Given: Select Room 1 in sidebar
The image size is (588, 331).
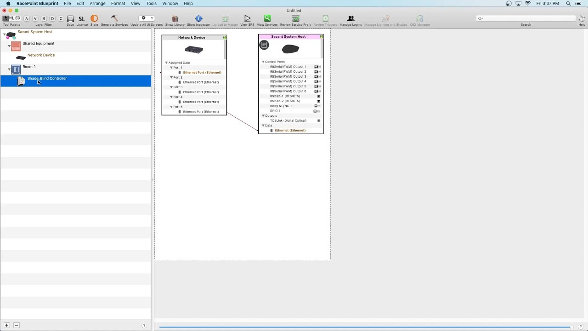Looking at the screenshot, I should [x=29, y=67].
